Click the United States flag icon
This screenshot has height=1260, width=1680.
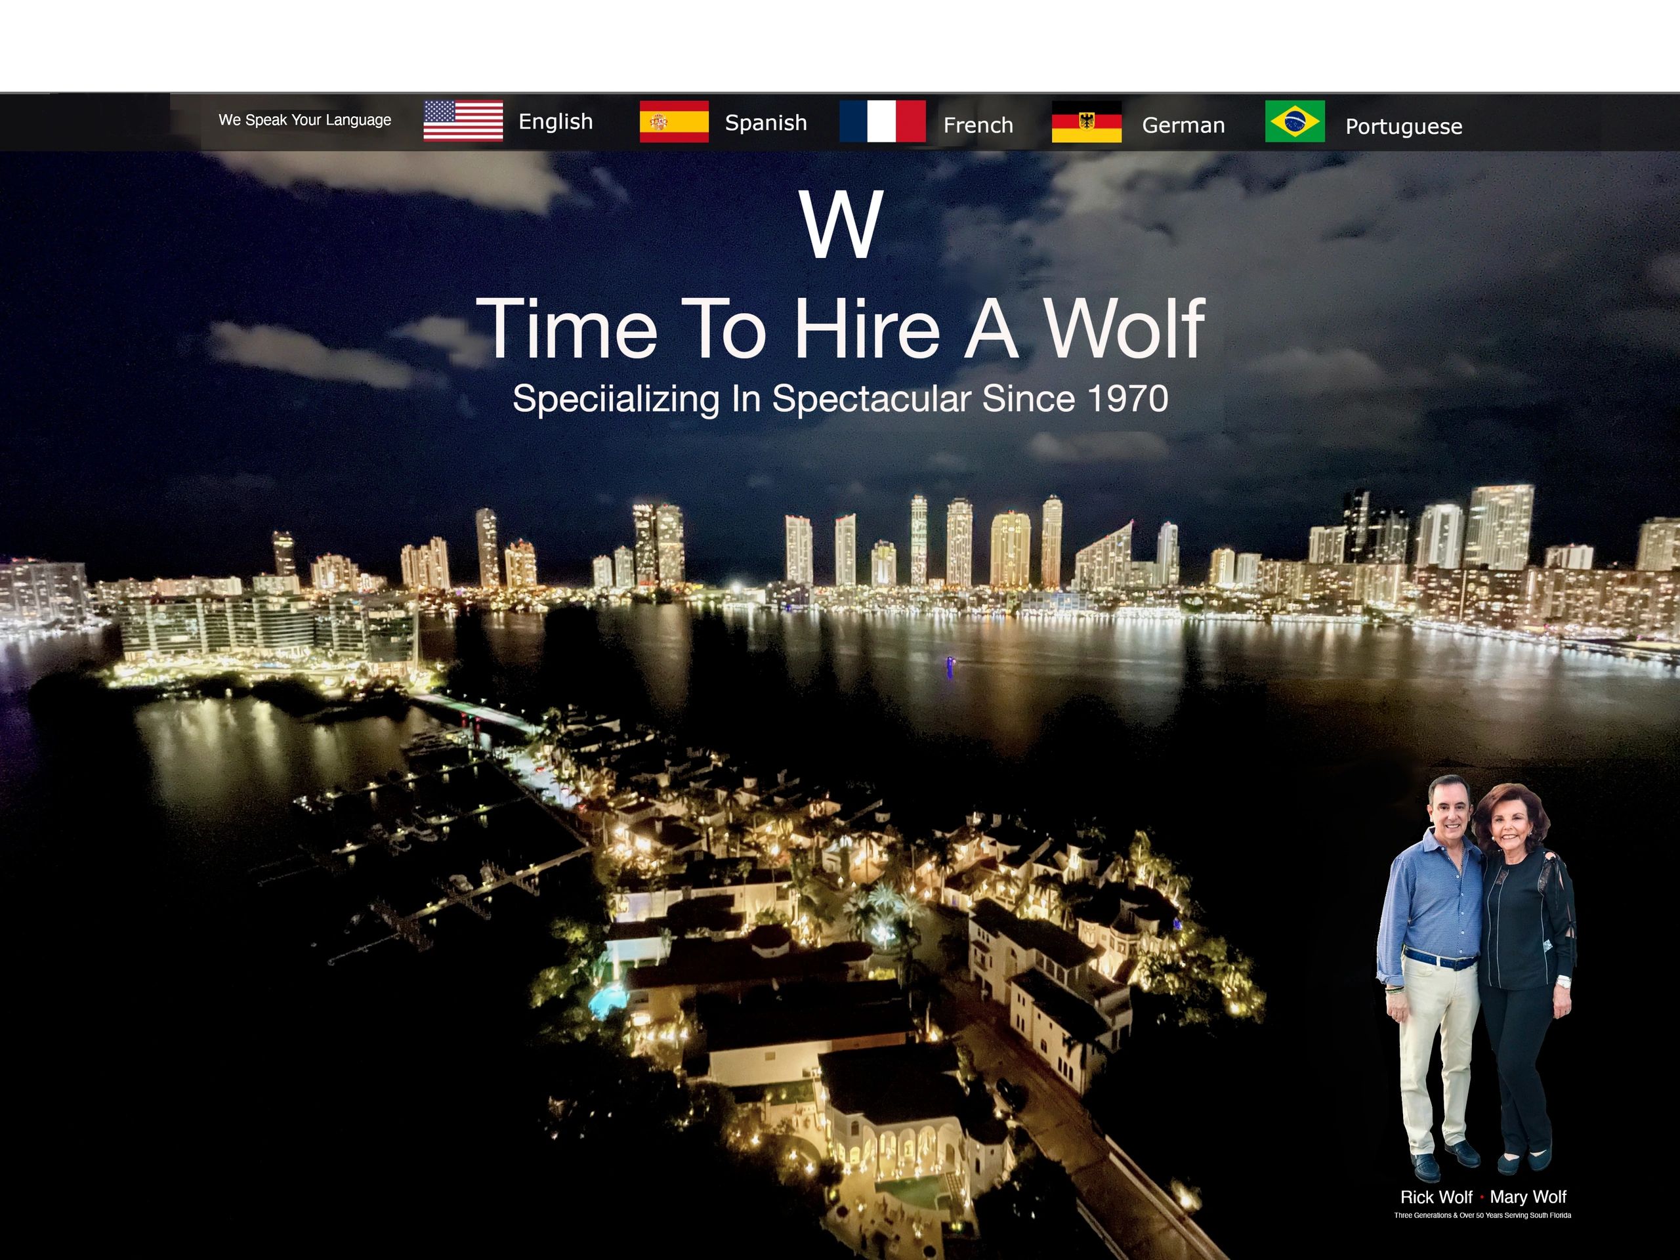click(x=463, y=121)
